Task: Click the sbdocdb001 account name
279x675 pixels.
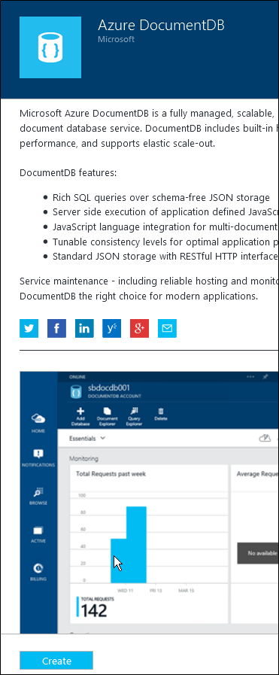Action: point(108,388)
